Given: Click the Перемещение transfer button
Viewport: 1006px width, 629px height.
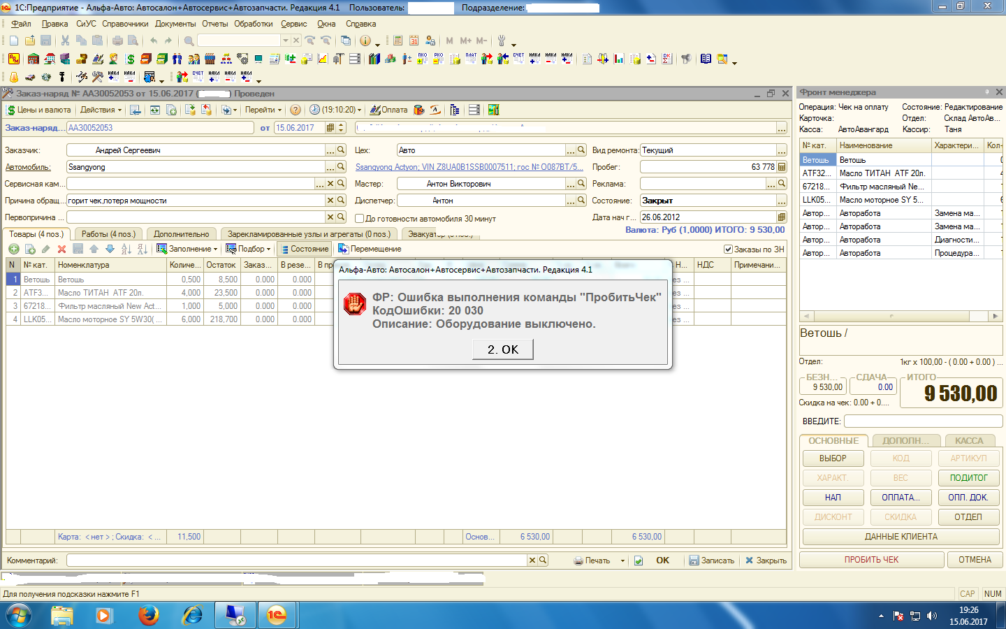Looking at the screenshot, I should tap(370, 249).
